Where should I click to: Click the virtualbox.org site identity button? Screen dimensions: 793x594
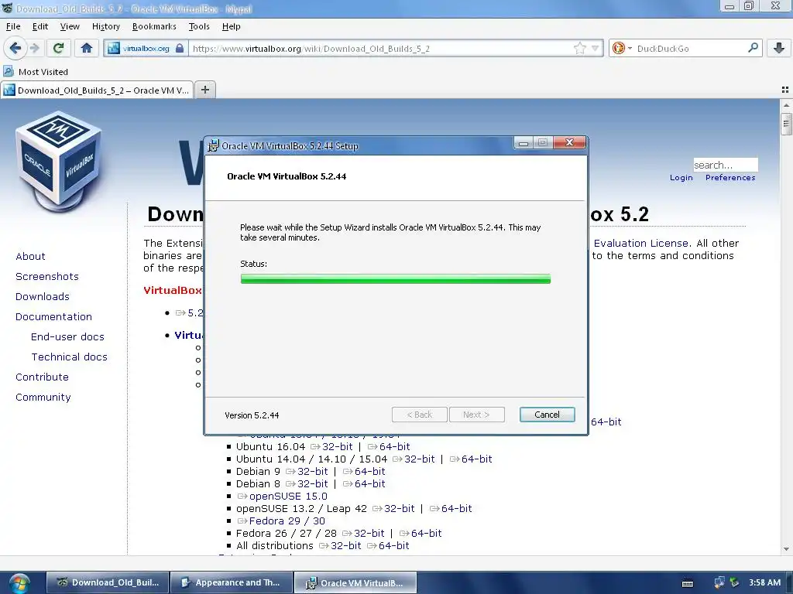146,49
